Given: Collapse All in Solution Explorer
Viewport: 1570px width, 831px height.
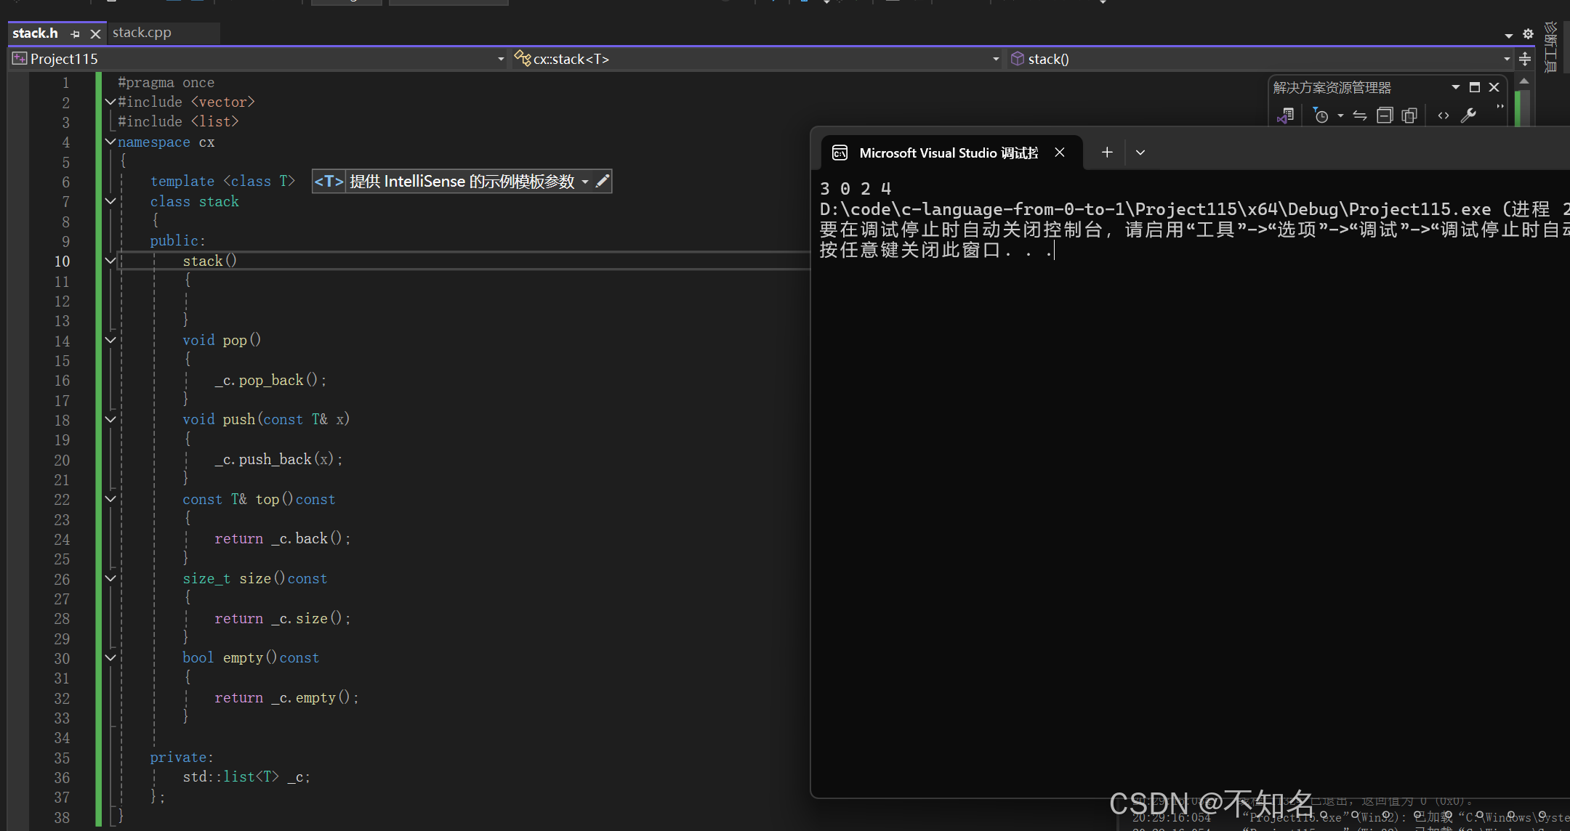Looking at the screenshot, I should [1385, 115].
